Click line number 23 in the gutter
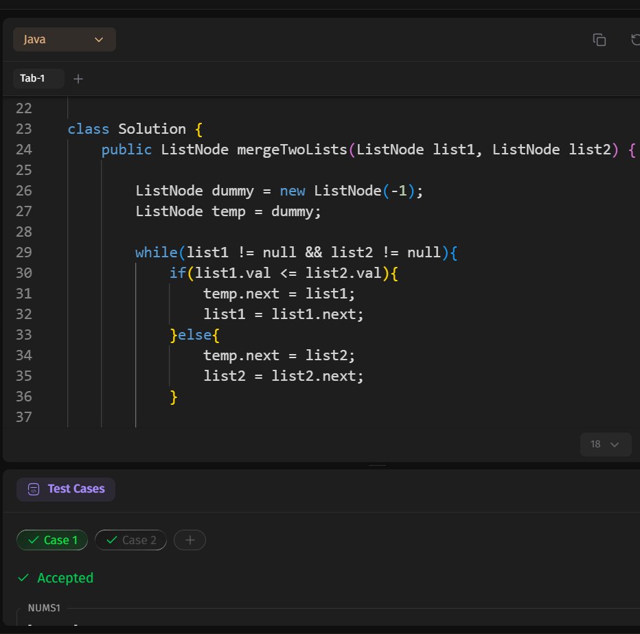Screen dimensions: 640x634 coord(23,129)
